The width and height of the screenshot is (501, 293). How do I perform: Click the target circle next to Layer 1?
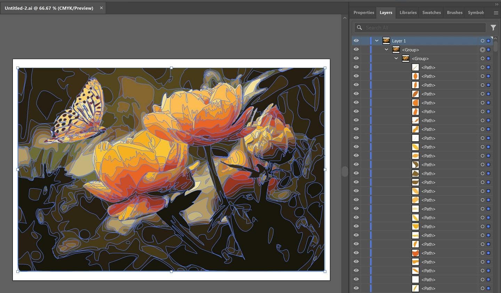click(x=483, y=41)
